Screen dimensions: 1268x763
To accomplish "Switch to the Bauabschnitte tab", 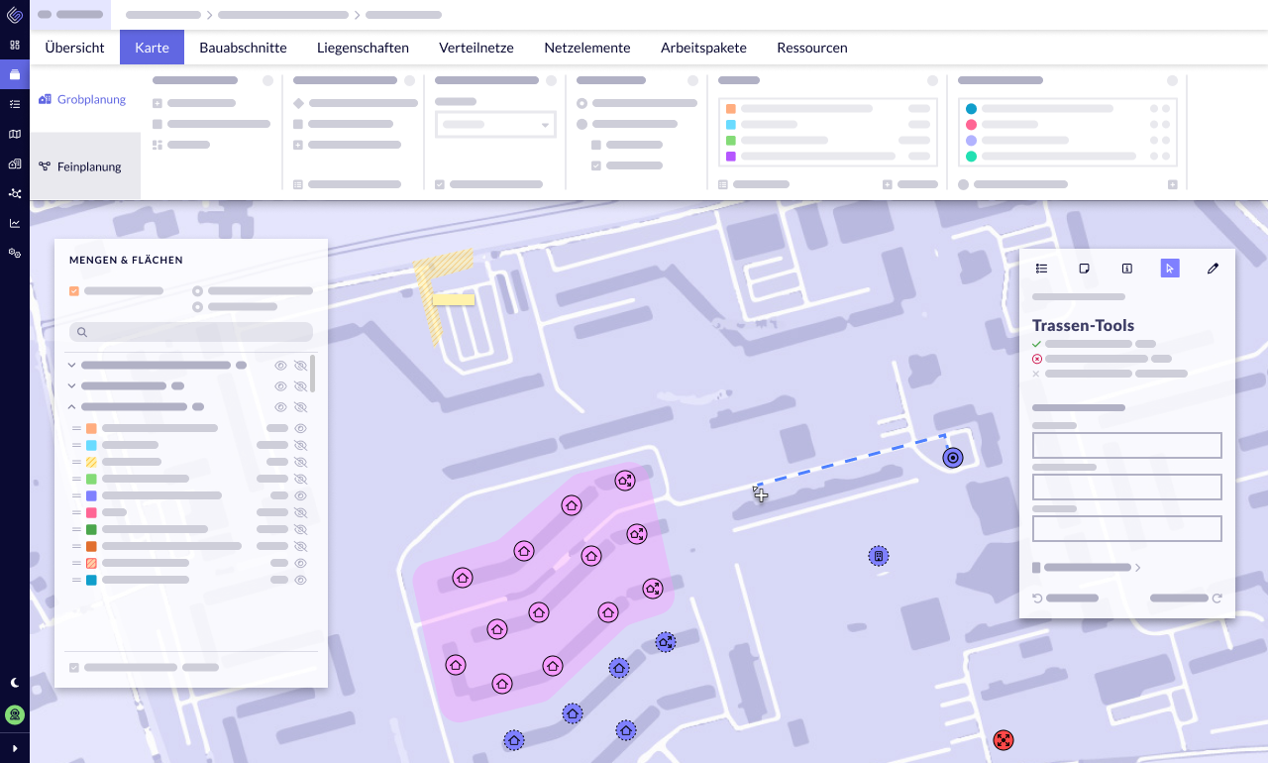I will (x=243, y=48).
